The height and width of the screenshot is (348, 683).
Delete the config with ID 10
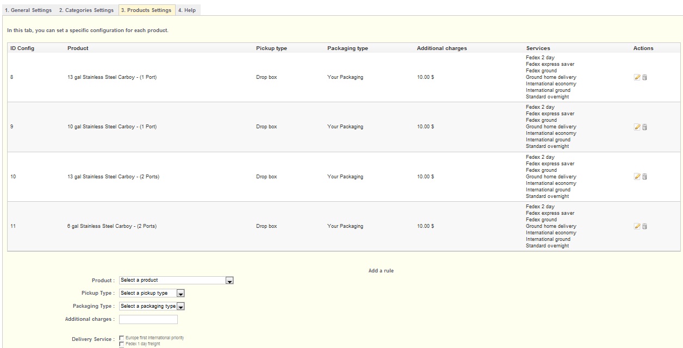tap(644, 177)
